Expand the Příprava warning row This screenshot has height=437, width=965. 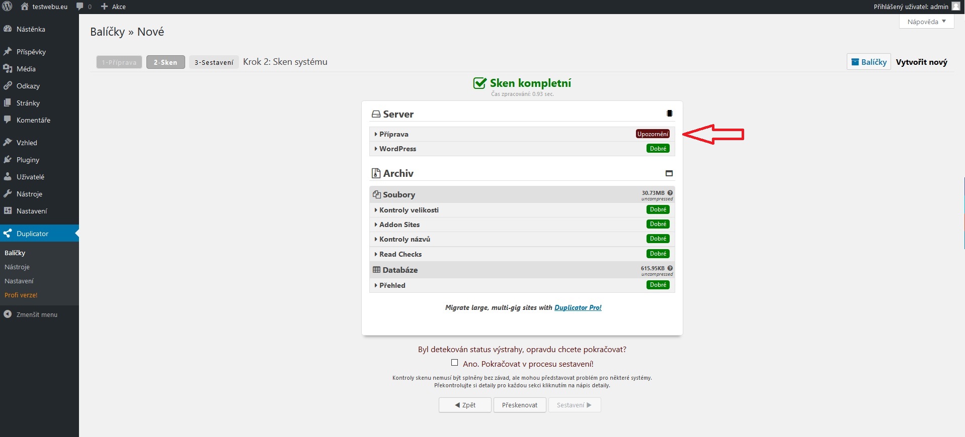coord(393,134)
